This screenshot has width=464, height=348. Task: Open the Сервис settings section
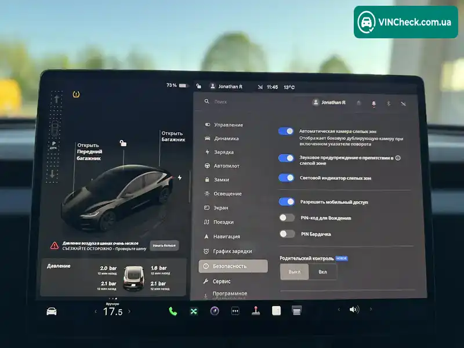(x=216, y=281)
